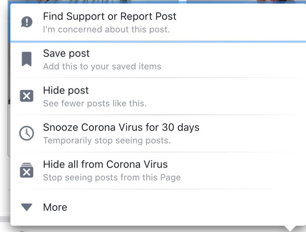The width and height of the screenshot is (306, 232).
Task: Click the blue highlight divider under Report
Action: pyautogui.click(x=158, y=42)
